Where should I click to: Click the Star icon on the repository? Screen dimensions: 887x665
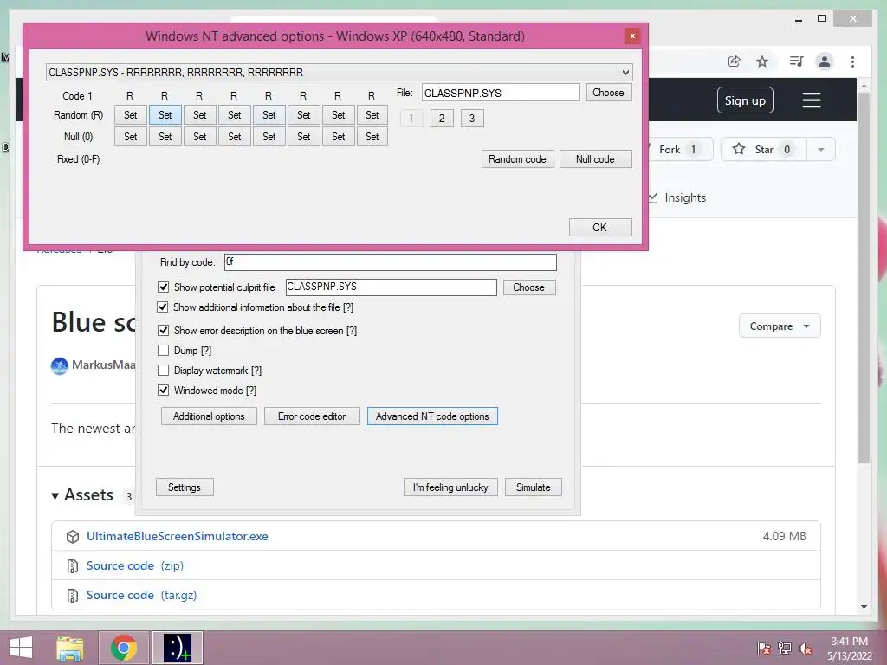click(x=739, y=149)
